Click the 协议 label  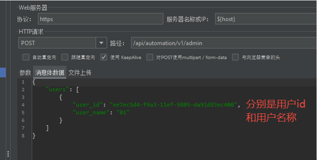pos(24,19)
